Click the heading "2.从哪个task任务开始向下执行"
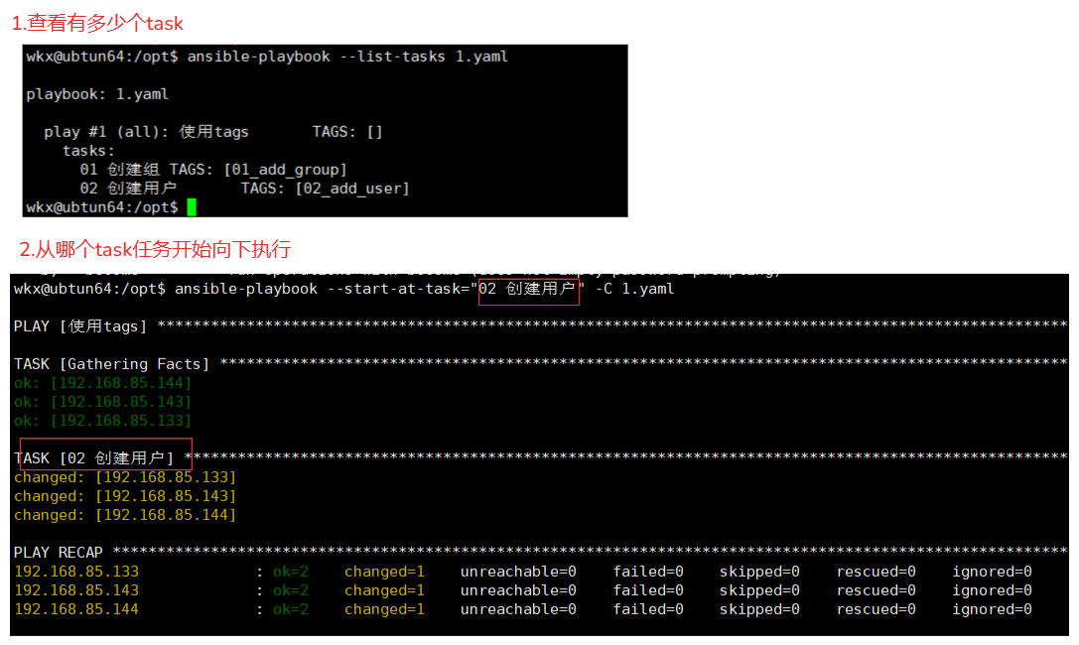The height and width of the screenshot is (645, 1079). (155, 249)
